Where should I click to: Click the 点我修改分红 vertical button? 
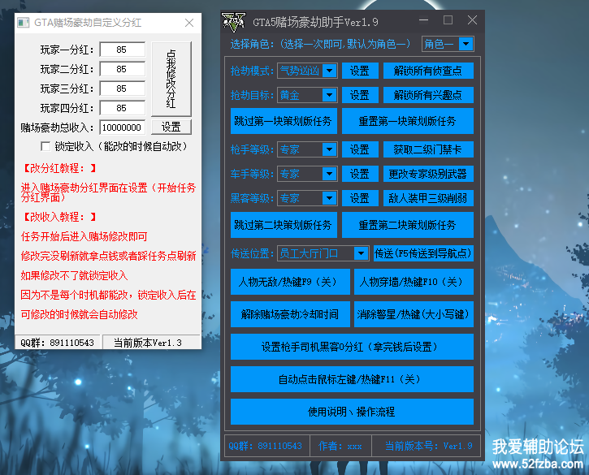coord(171,79)
